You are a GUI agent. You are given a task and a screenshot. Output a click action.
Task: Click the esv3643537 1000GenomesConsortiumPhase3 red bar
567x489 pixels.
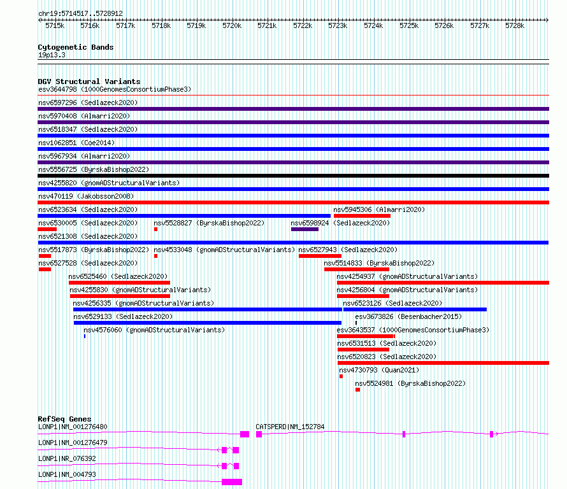(366, 336)
